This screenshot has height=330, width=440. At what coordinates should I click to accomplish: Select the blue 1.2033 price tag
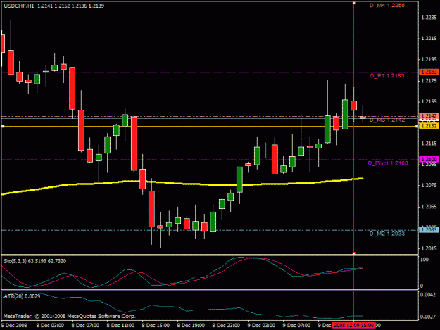[x=429, y=229]
